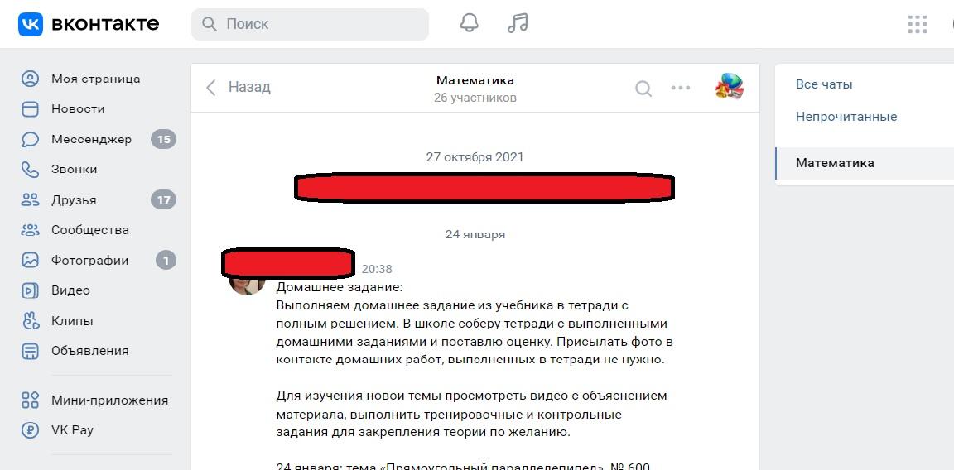Open notifications bell icon
This screenshot has height=470, width=954.
[469, 23]
